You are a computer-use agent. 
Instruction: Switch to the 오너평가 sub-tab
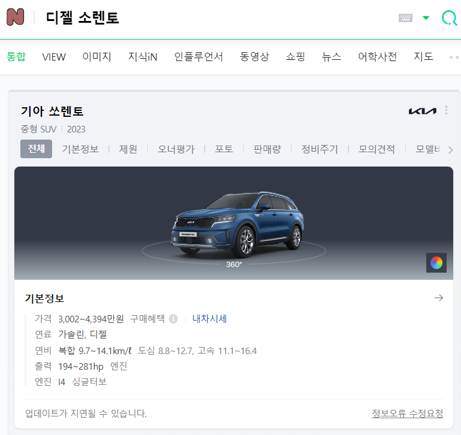[176, 149]
